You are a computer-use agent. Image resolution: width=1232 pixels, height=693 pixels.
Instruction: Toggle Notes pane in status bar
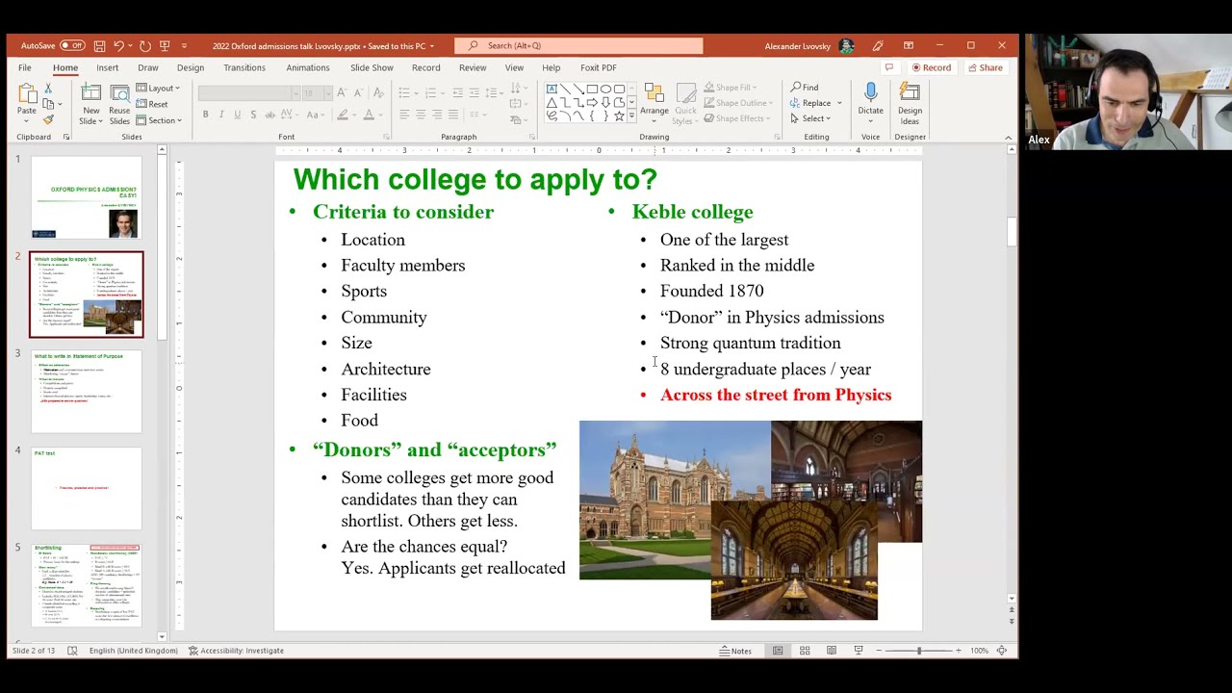click(735, 651)
